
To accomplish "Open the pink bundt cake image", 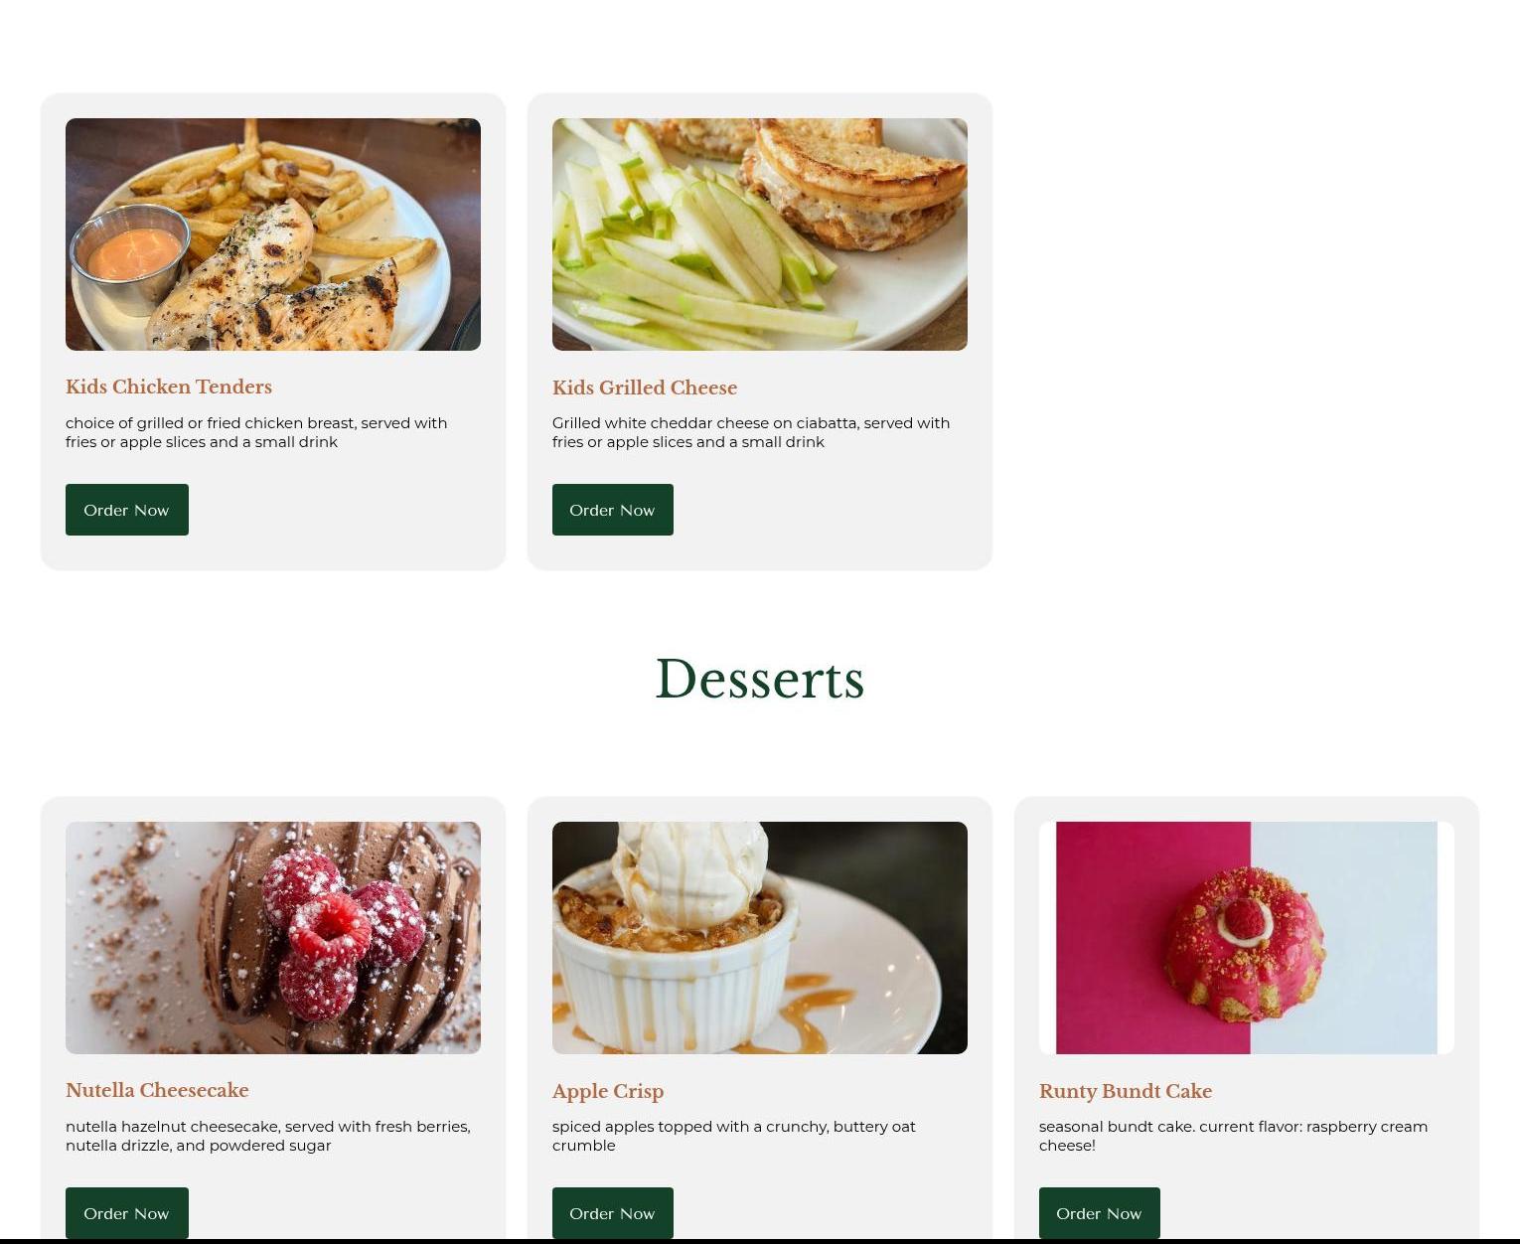I will [x=1247, y=938].
